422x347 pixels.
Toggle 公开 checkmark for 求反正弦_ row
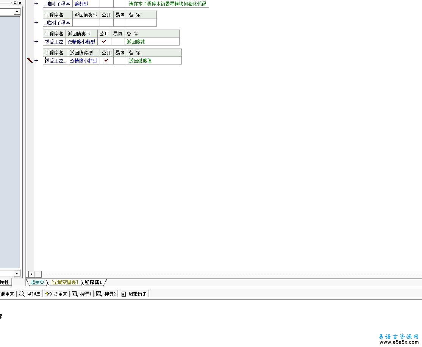coord(106,61)
